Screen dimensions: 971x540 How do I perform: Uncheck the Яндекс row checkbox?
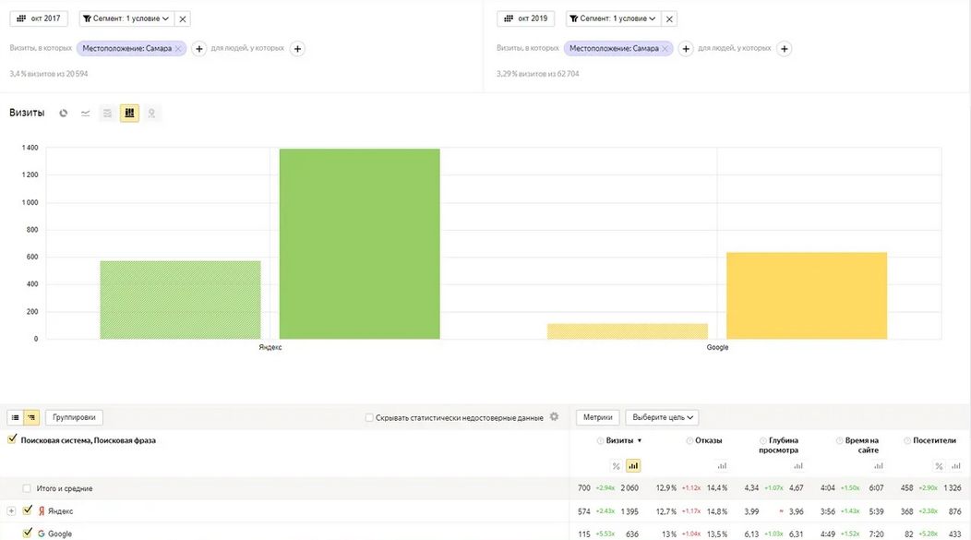[x=28, y=510]
